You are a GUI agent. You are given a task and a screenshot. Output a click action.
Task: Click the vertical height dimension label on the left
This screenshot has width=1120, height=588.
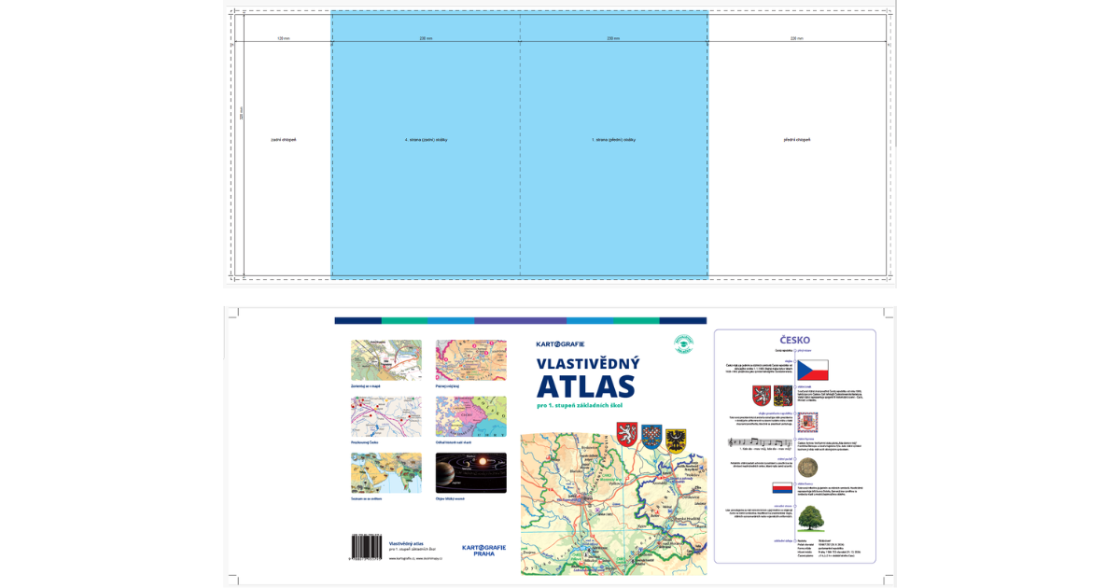point(242,112)
